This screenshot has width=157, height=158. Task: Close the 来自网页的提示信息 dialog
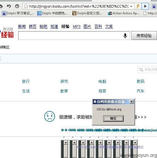tap(132, 101)
